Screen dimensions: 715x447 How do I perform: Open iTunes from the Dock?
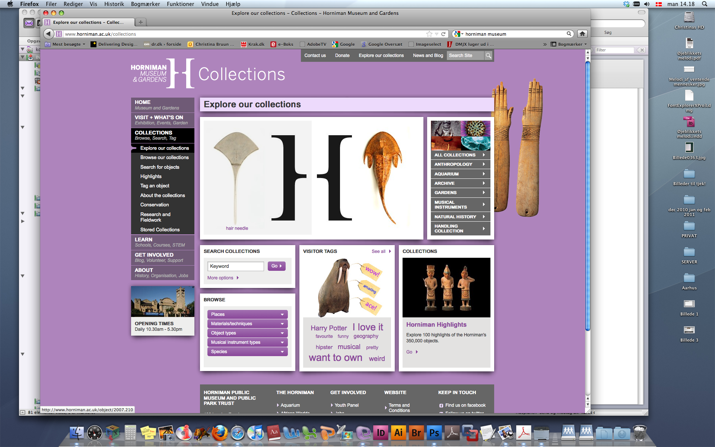[x=255, y=433]
